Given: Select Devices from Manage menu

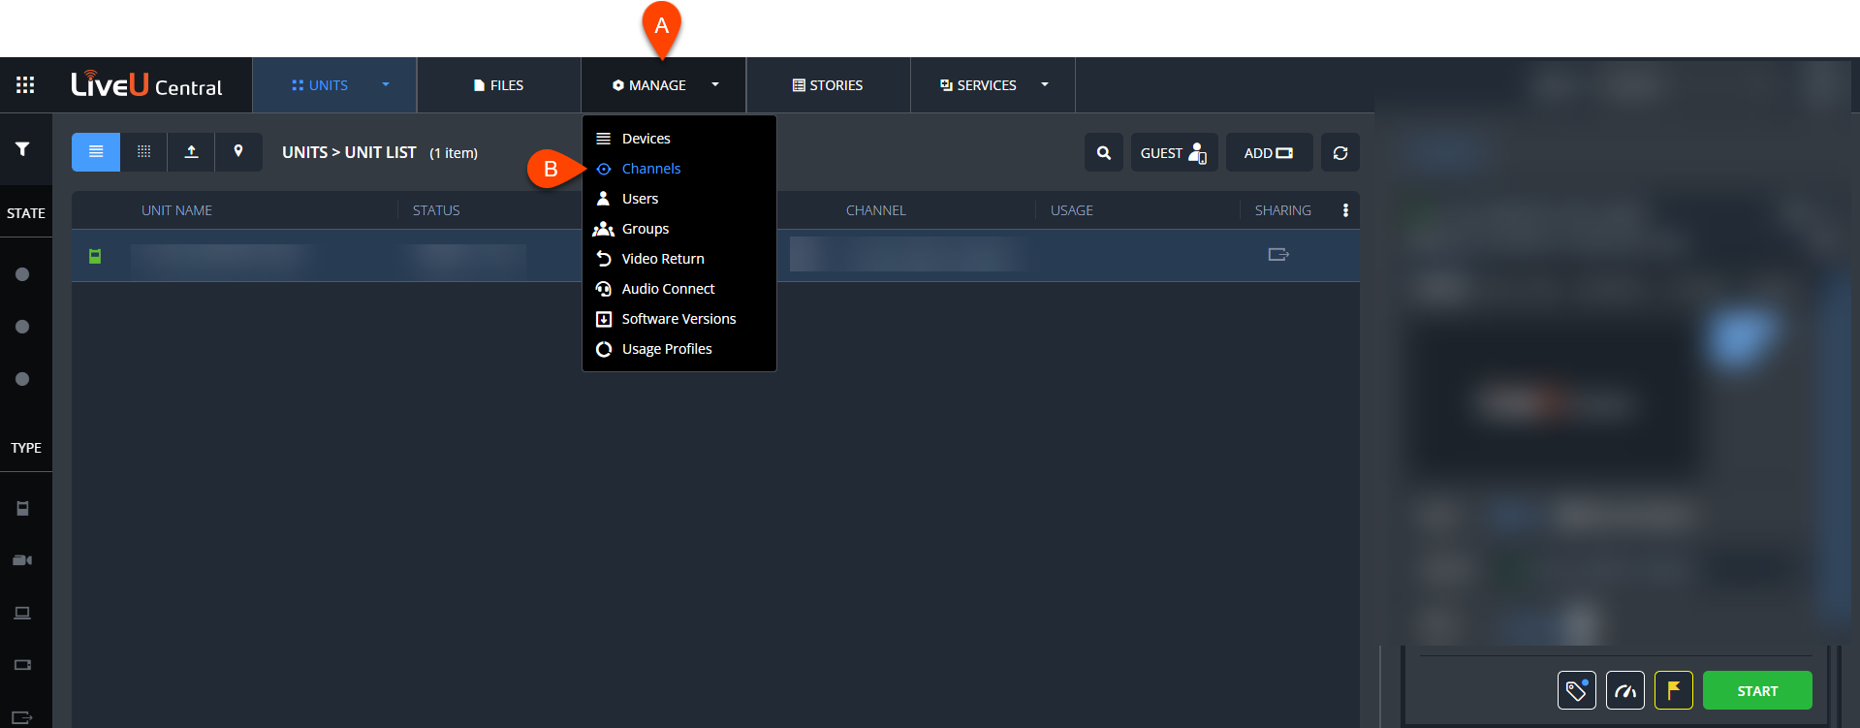Looking at the screenshot, I should click(678, 139).
